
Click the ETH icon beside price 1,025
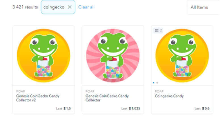pos(130,109)
